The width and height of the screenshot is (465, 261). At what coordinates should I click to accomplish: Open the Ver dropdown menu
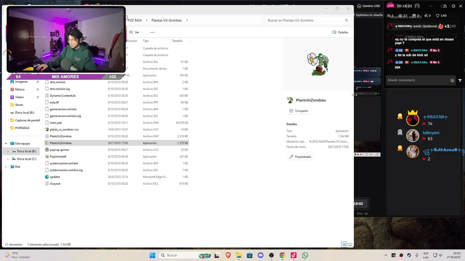coord(136,32)
